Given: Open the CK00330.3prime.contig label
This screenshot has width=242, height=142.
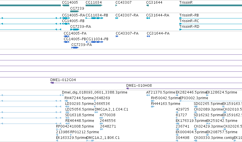Looking at the screenshot, I should point(214,138).
